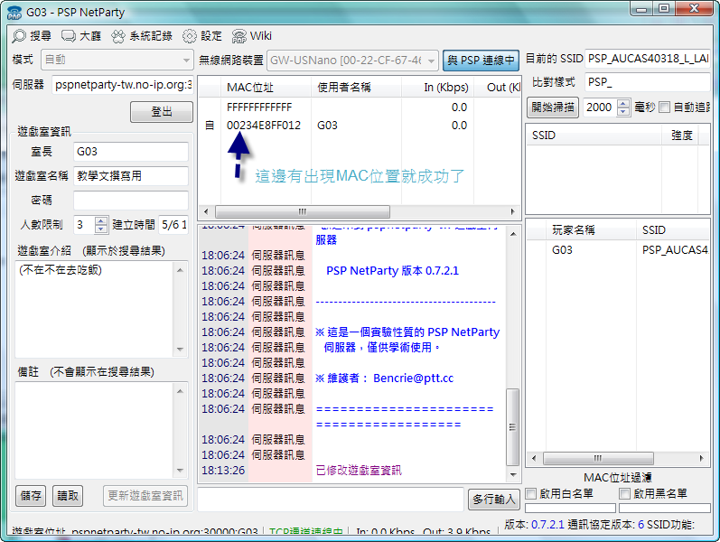
Task: Click the 比對樣式 pattern field
Action: (x=648, y=82)
